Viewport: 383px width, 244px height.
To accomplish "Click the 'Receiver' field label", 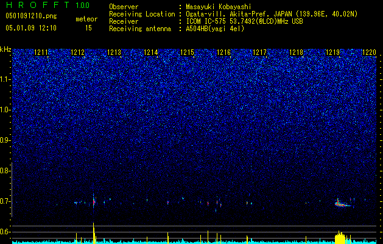I will tap(124, 21).
